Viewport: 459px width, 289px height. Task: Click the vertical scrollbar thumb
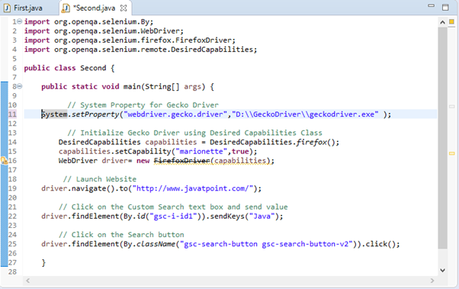coord(442,138)
